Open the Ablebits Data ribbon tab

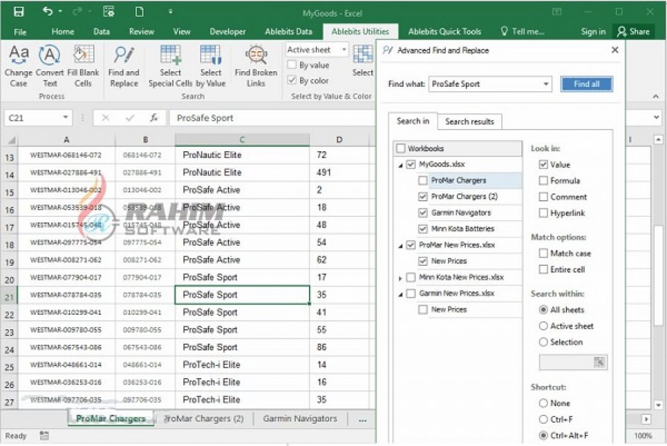point(288,31)
